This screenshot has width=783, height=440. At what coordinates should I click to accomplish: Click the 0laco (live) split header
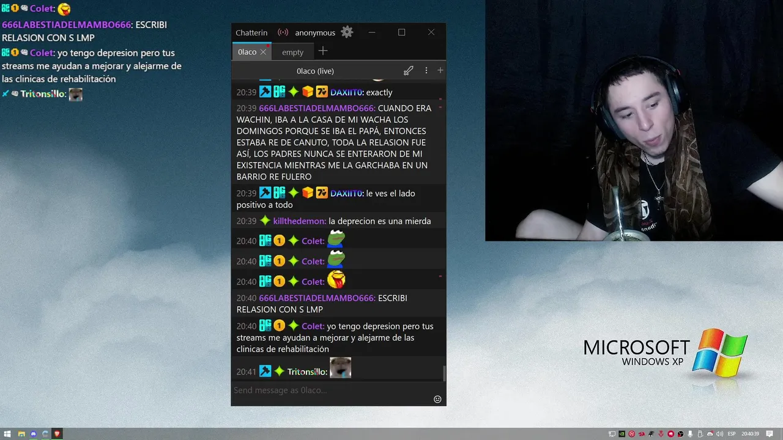[x=315, y=71]
